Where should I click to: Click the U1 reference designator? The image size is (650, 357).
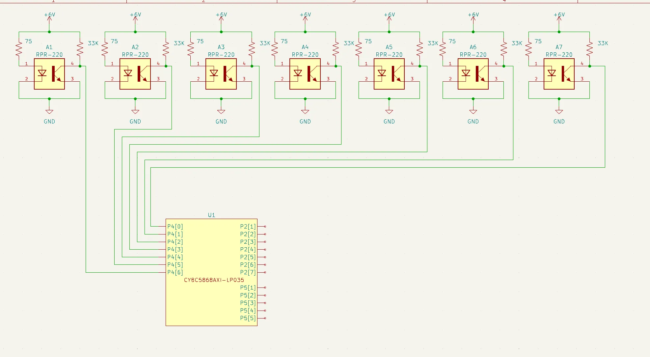tap(211, 215)
